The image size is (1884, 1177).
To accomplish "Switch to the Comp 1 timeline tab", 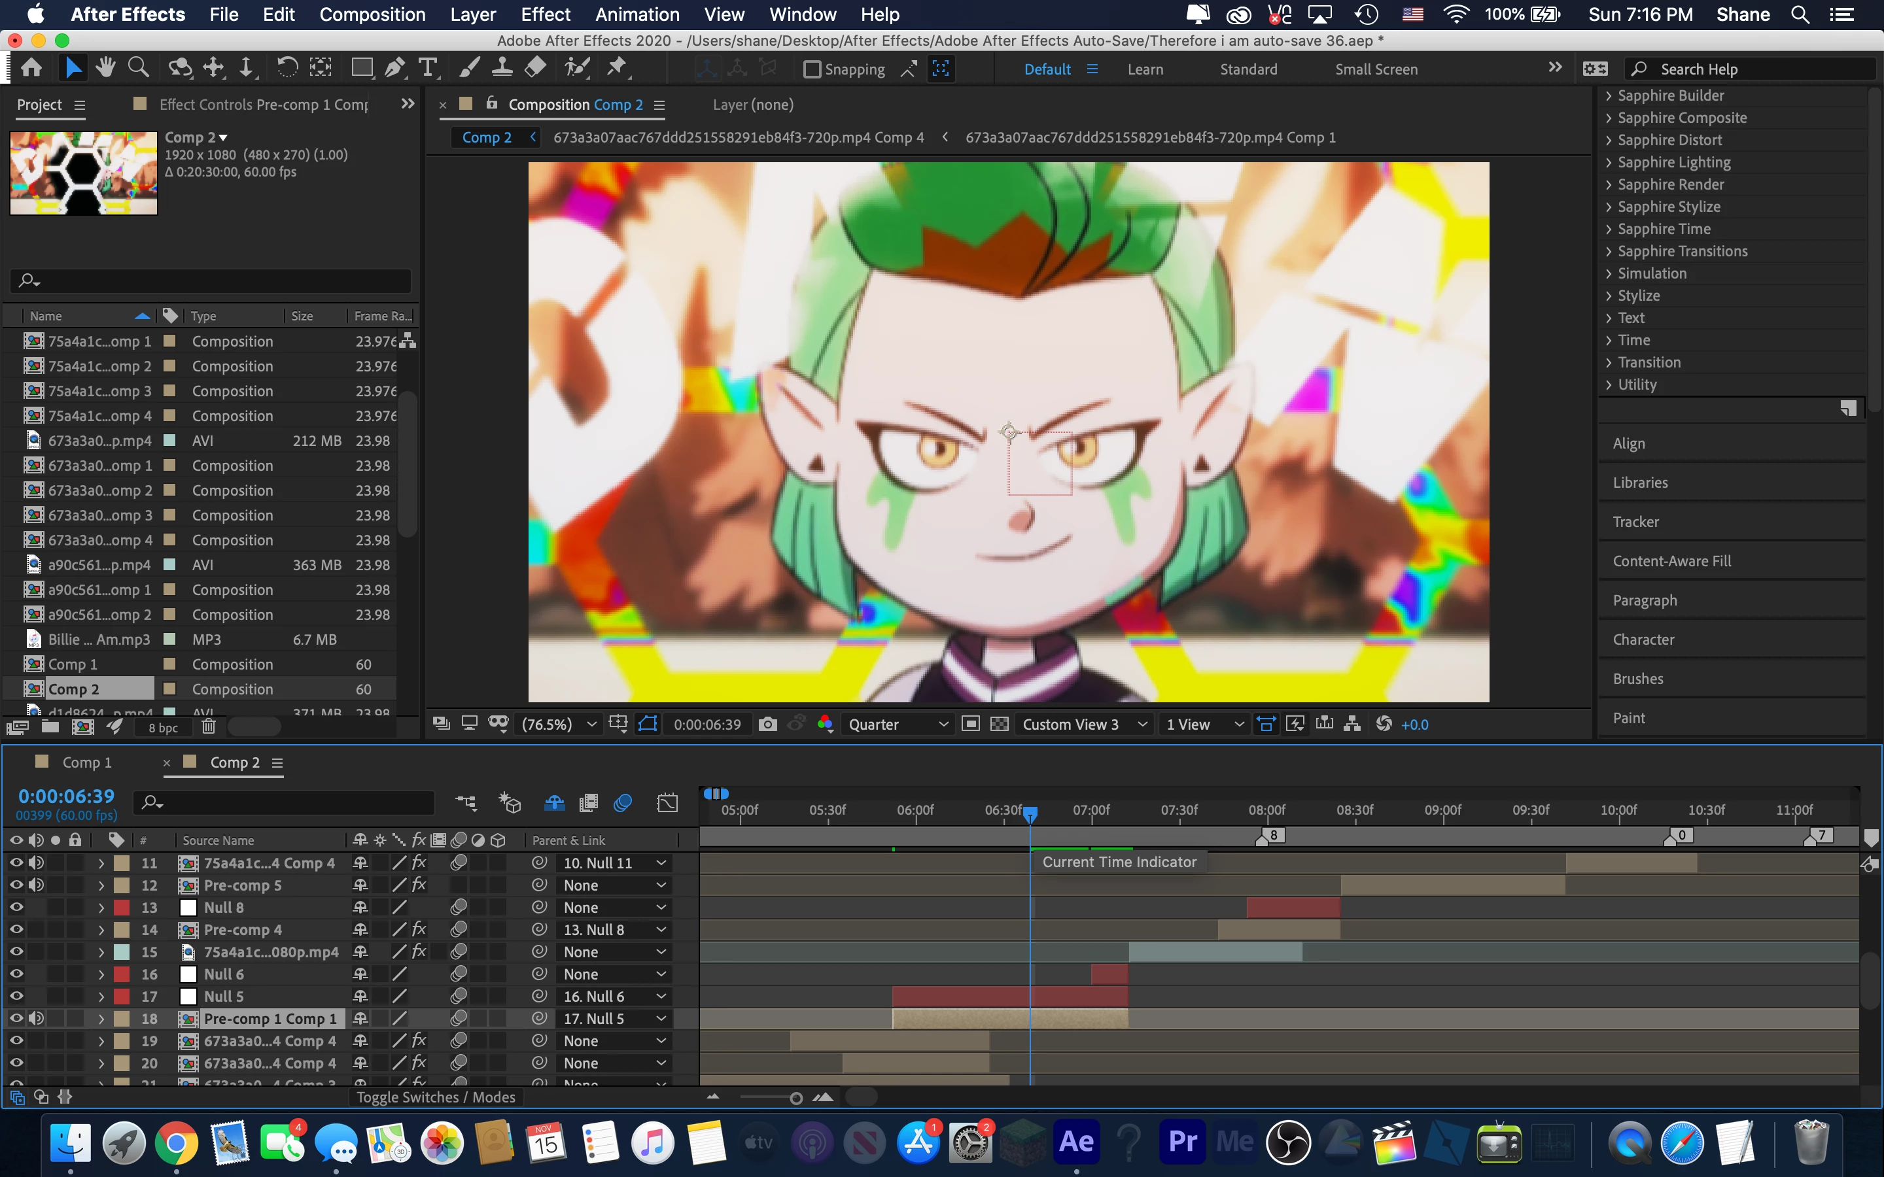I will [86, 762].
